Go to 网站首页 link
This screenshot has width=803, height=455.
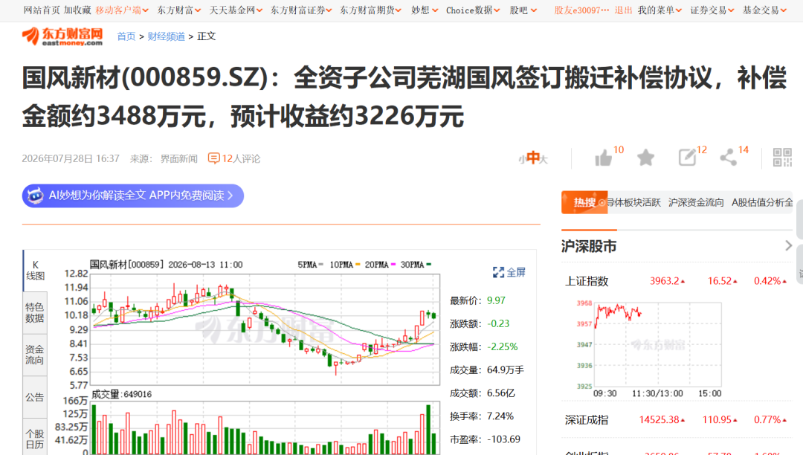(42, 10)
